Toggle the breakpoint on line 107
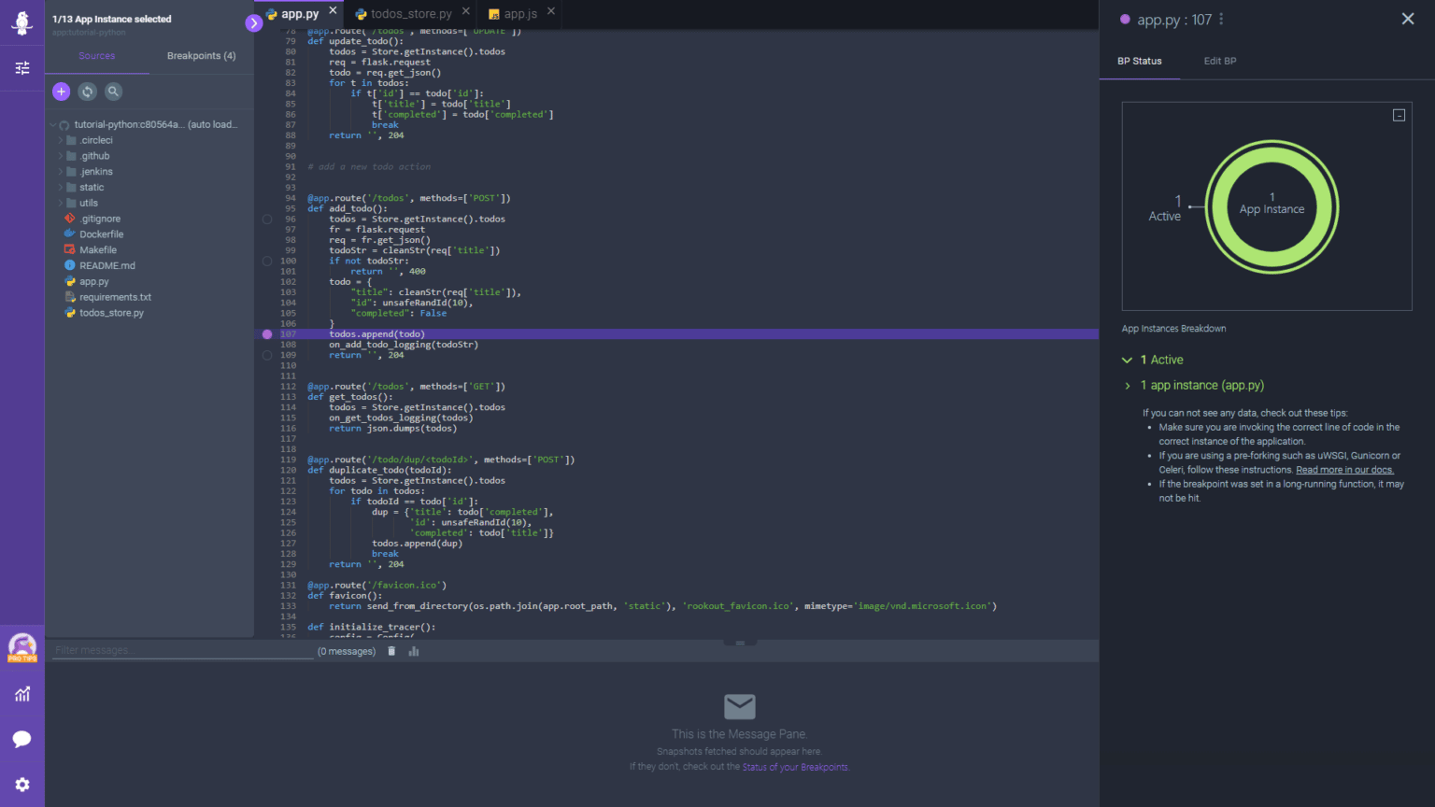 pos(267,334)
